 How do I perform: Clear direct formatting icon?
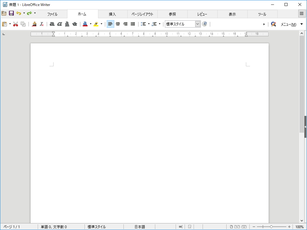[41, 24]
